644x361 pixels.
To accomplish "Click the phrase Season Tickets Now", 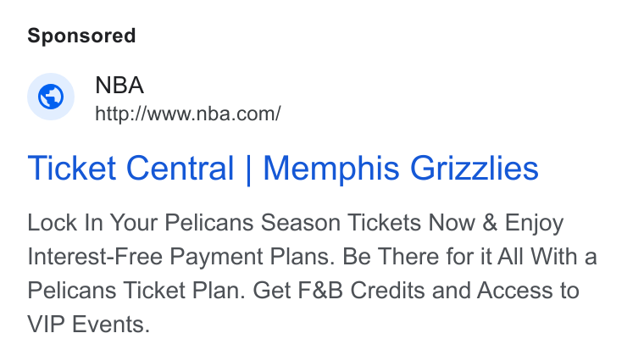I will click(368, 223).
